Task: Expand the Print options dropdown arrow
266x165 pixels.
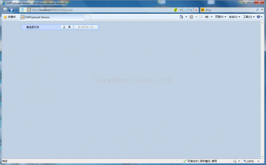Action: 211,17
